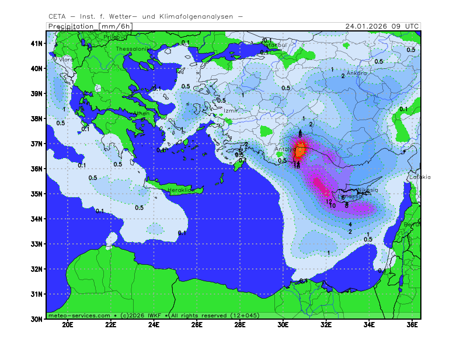
Task: Click the Antalya city label
Action: click(285, 149)
